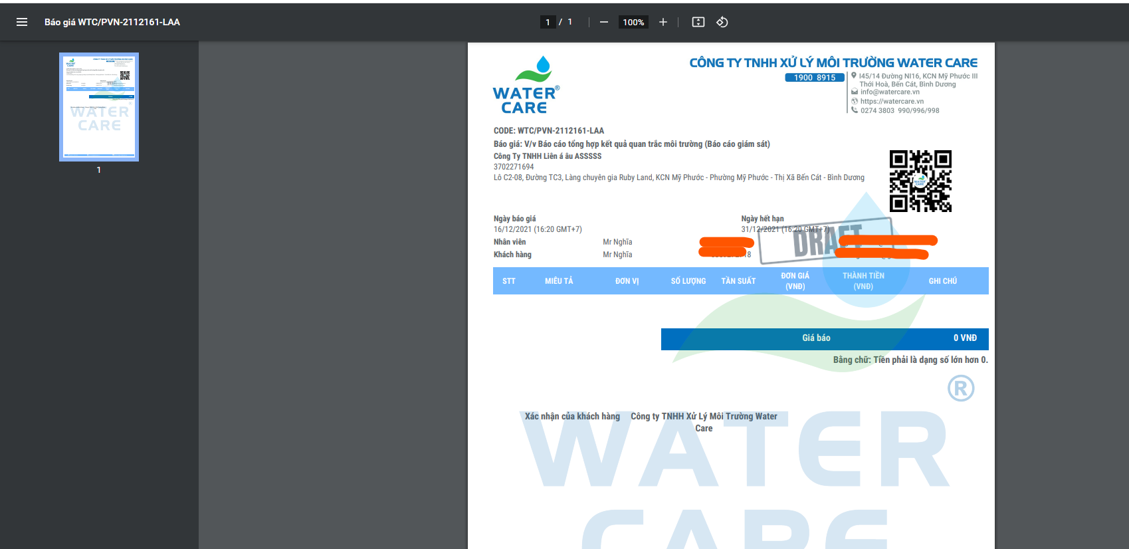Click the Bằng chữ amount in words line
This screenshot has height=549, width=1129.
point(910,360)
